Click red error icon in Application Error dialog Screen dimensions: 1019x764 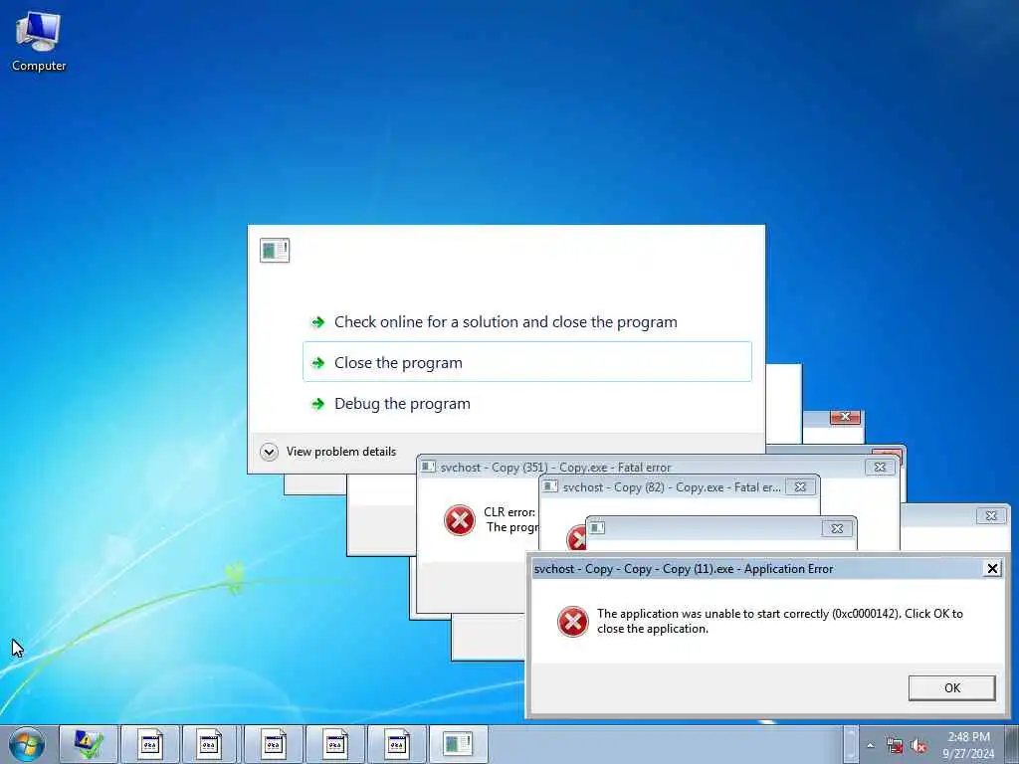(x=572, y=621)
